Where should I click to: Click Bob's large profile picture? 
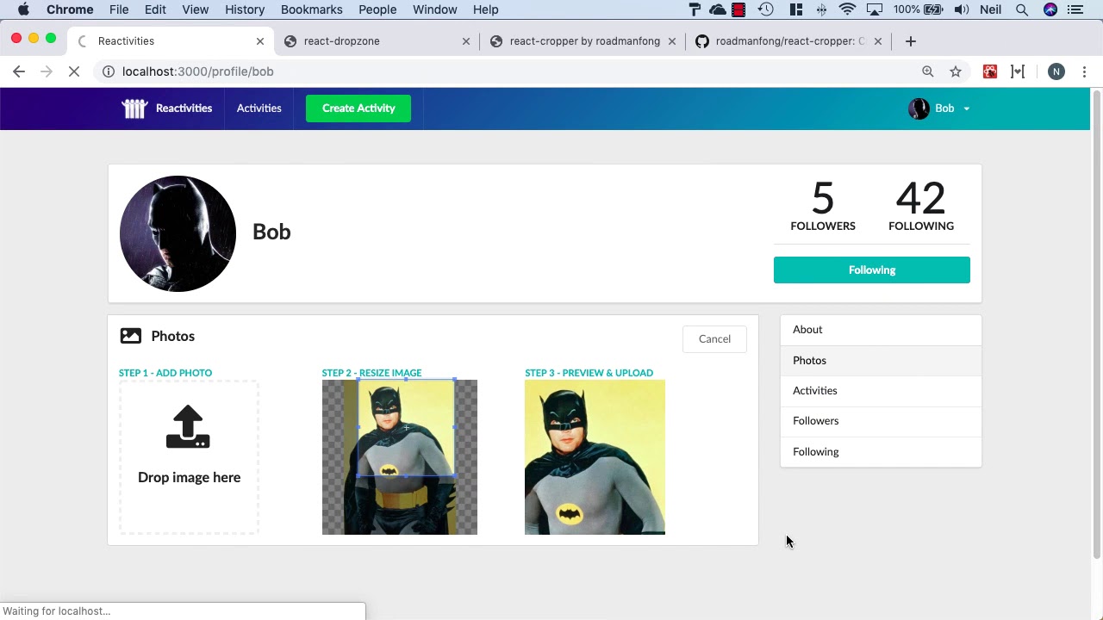(x=178, y=233)
